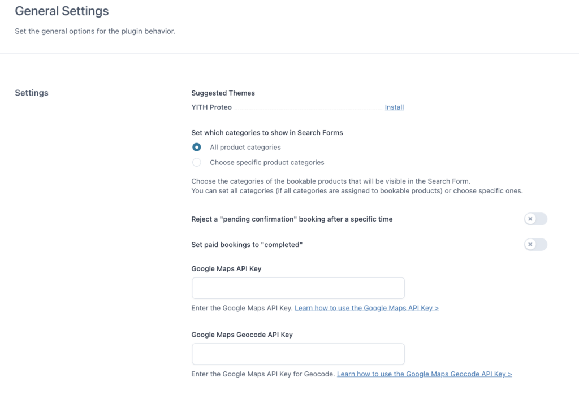Screen dimensions: 579x399
Task: Click the YITH Proteo theme name
Action: (211, 107)
